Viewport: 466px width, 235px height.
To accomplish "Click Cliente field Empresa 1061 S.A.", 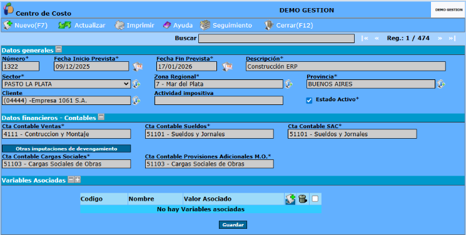I will click(x=66, y=101).
